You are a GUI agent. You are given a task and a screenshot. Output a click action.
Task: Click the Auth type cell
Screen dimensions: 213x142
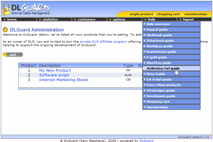point(128,75)
